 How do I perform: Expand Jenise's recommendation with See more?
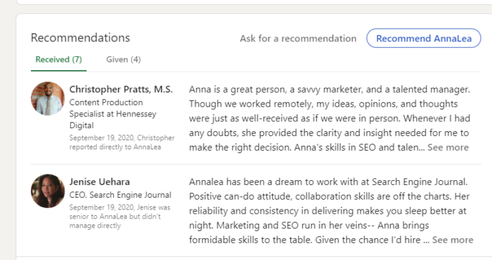click(x=453, y=240)
